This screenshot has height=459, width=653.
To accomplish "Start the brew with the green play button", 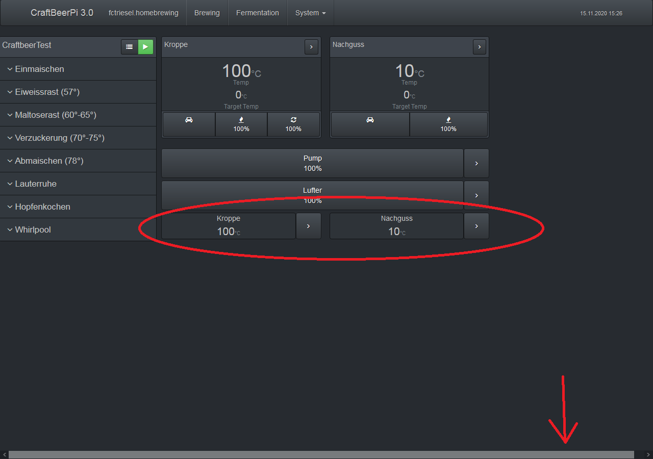I will tap(145, 47).
